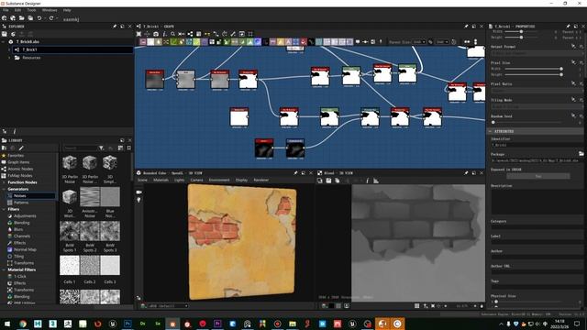The image size is (587, 330).
Task: Pin the Graph panel
Action: pos(466,27)
